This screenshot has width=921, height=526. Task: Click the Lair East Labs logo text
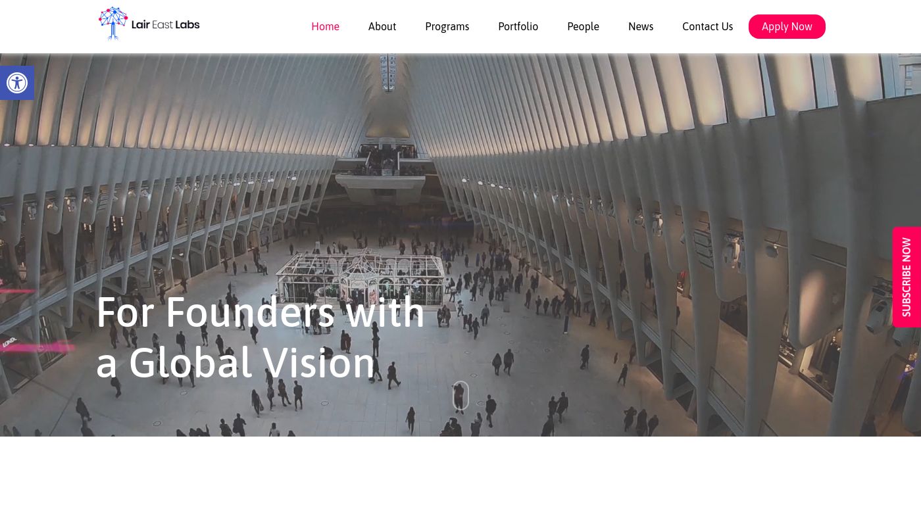[x=165, y=25]
